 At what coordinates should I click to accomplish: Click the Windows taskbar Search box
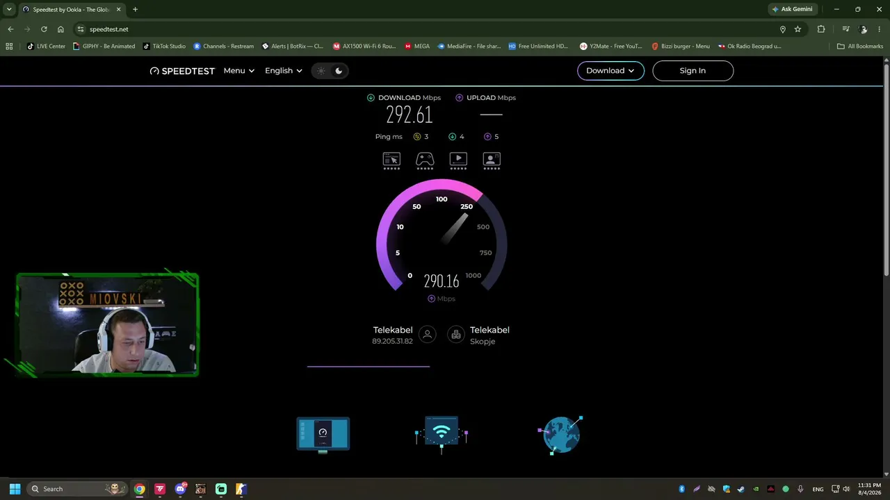[x=77, y=489]
